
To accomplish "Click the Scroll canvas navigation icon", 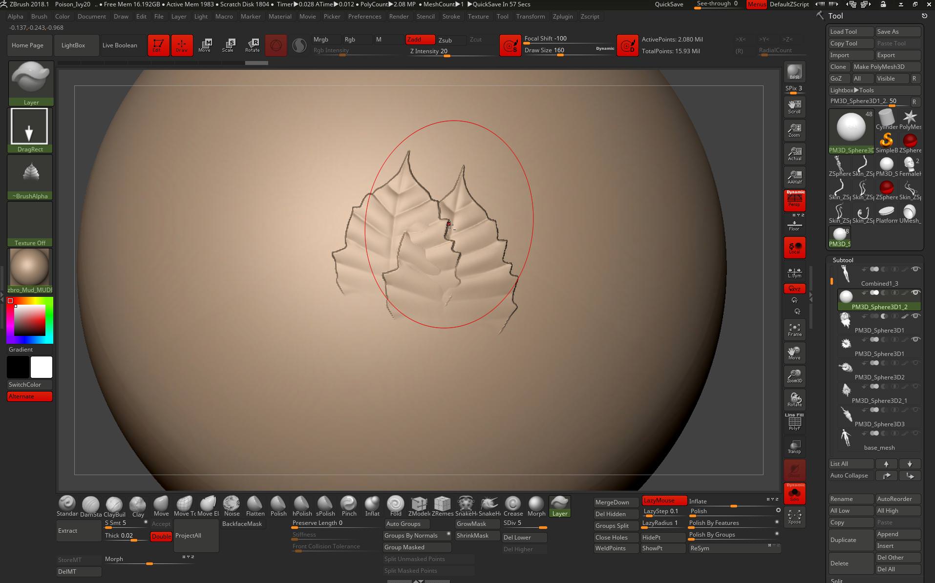I will pyautogui.click(x=794, y=106).
